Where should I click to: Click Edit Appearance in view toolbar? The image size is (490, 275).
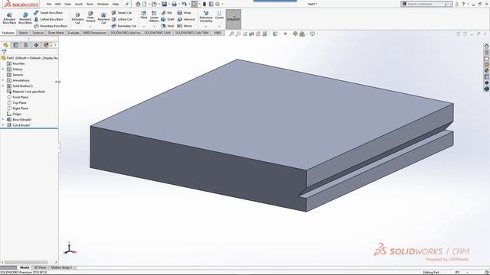(x=296, y=34)
